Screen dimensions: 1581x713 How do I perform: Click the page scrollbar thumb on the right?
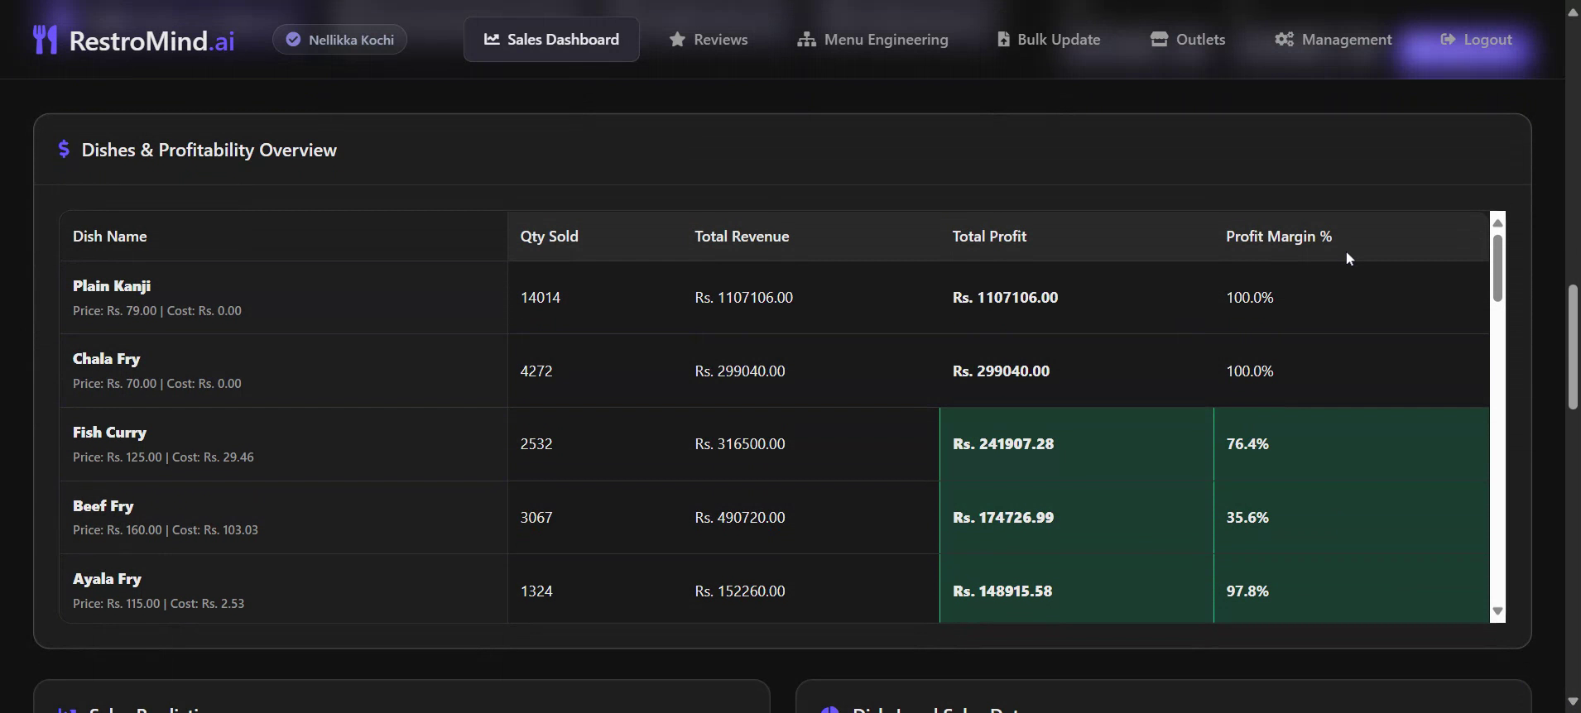pyautogui.click(x=1573, y=347)
